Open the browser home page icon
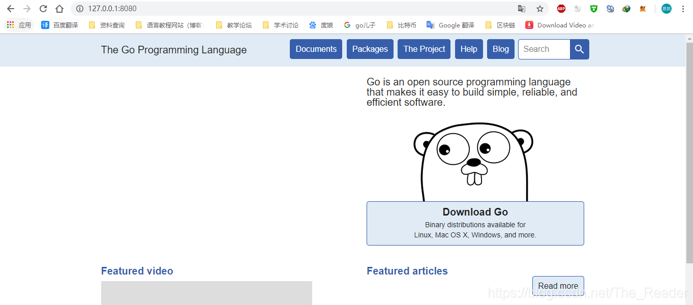 pyautogui.click(x=59, y=9)
